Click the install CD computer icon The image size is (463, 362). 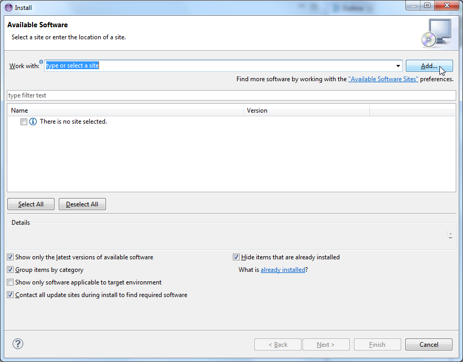pos(436,33)
